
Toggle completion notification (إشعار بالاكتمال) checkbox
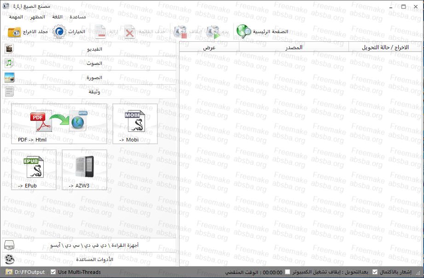pyautogui.click(x=375, y=272)
